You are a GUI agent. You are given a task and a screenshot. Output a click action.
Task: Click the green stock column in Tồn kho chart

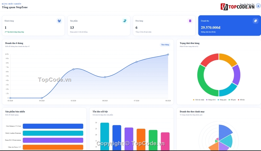153,140
